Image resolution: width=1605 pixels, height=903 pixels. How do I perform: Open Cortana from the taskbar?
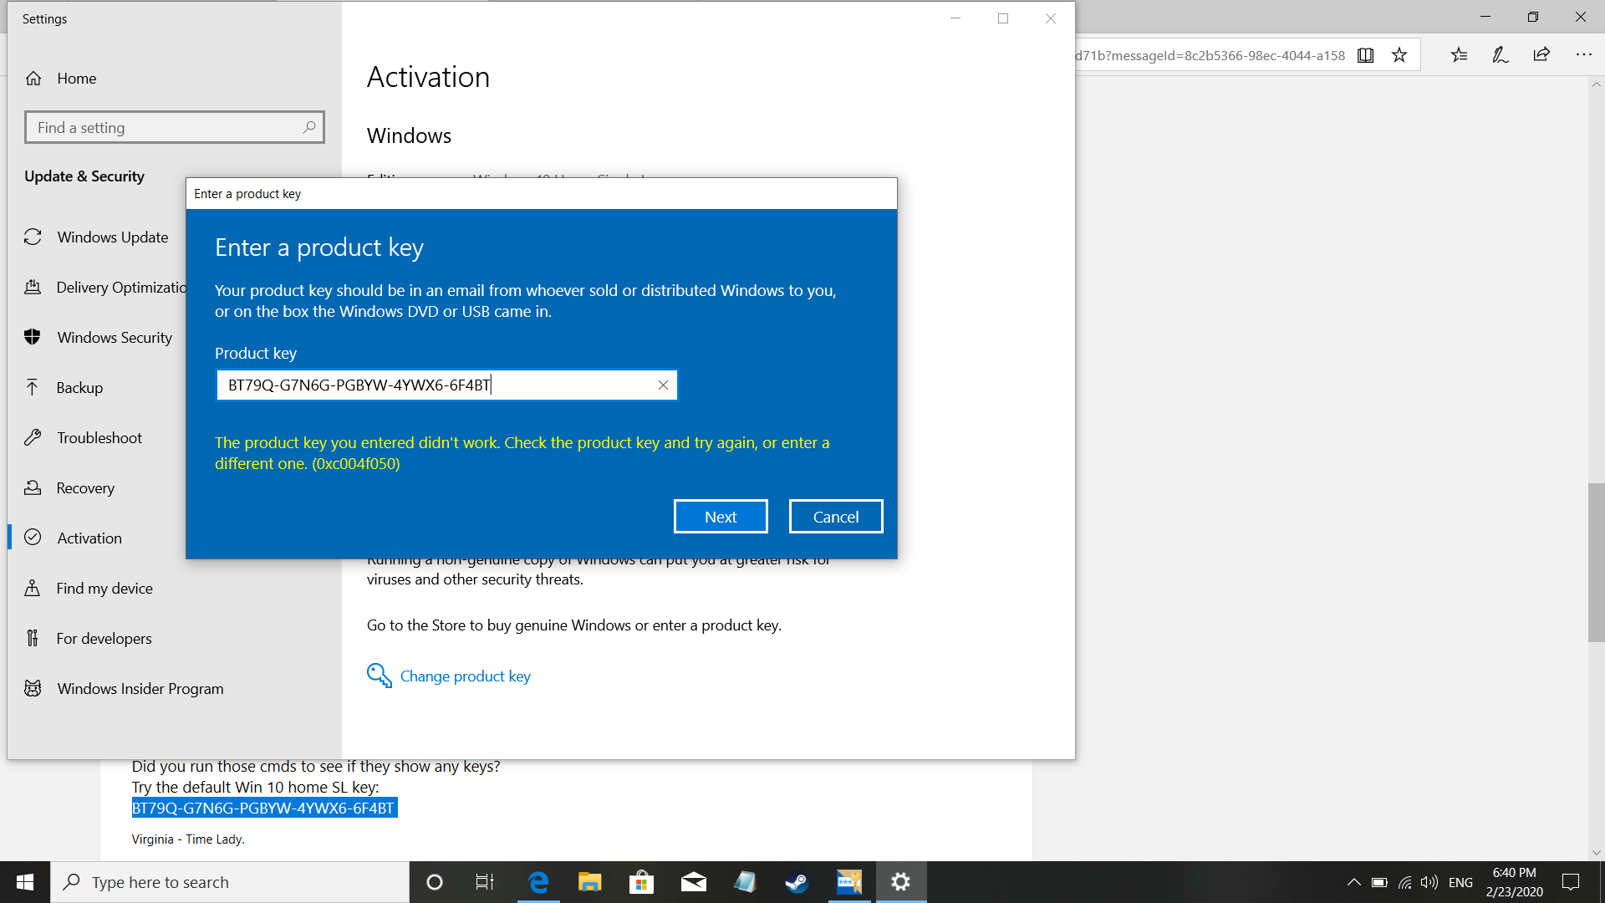(435, 882)
